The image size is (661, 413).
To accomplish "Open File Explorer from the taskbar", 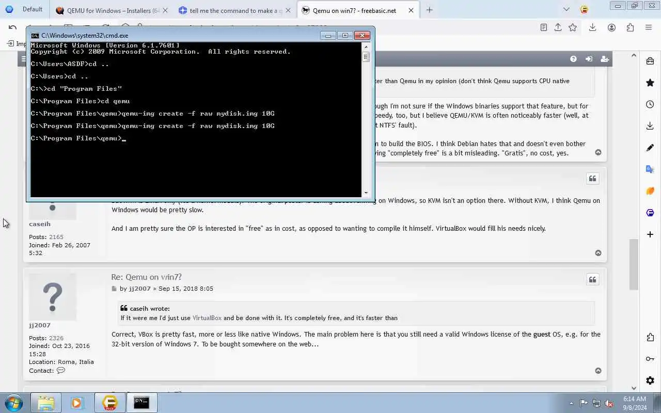I will [46, 403].
